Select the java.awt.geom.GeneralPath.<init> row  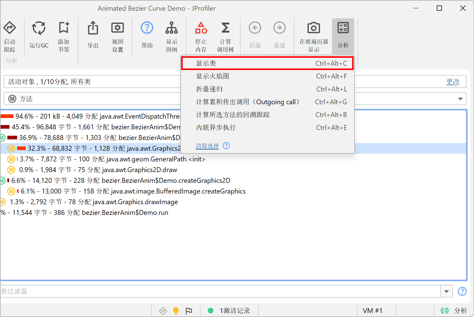coord(233,159)
